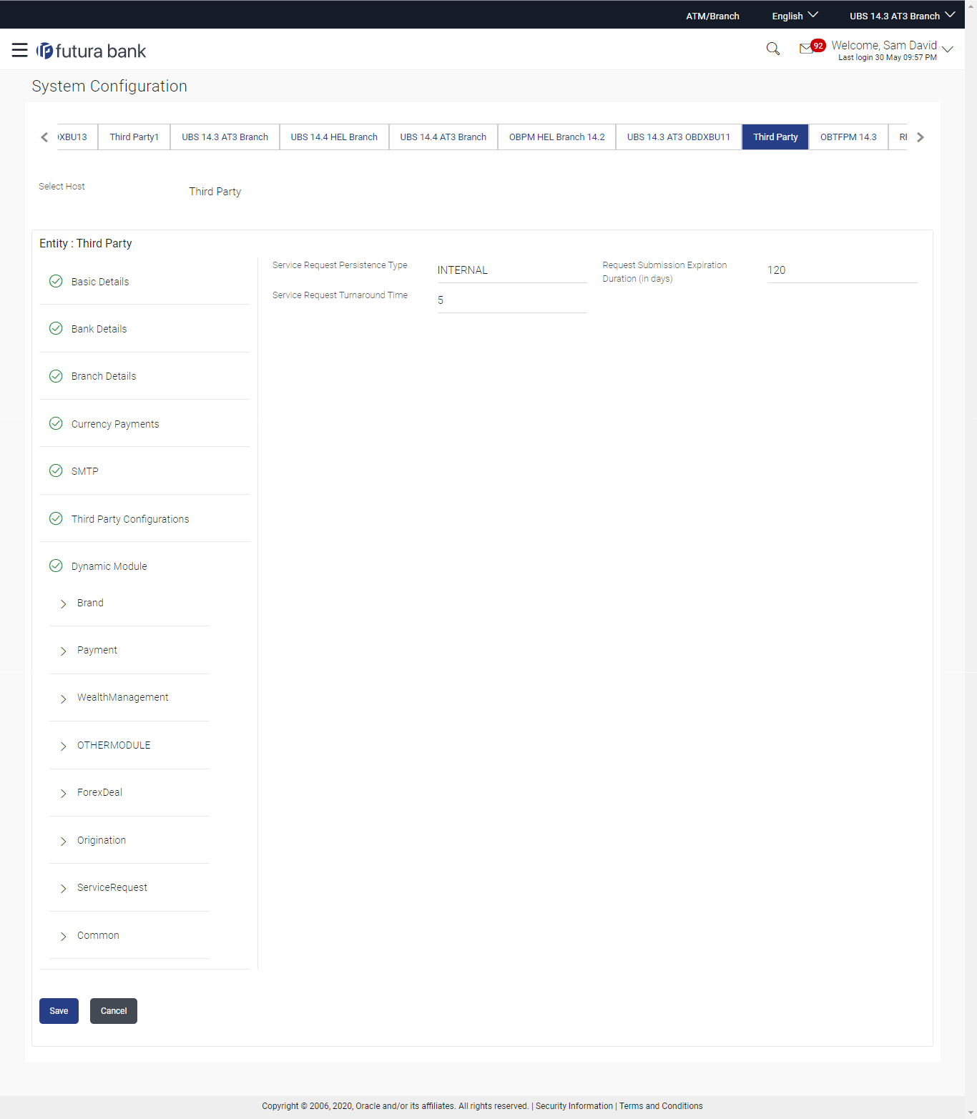This screenshot has height=1119, width=977.
Task: Expand the ForexDeal chevron
Action: [x=63, y=794]
